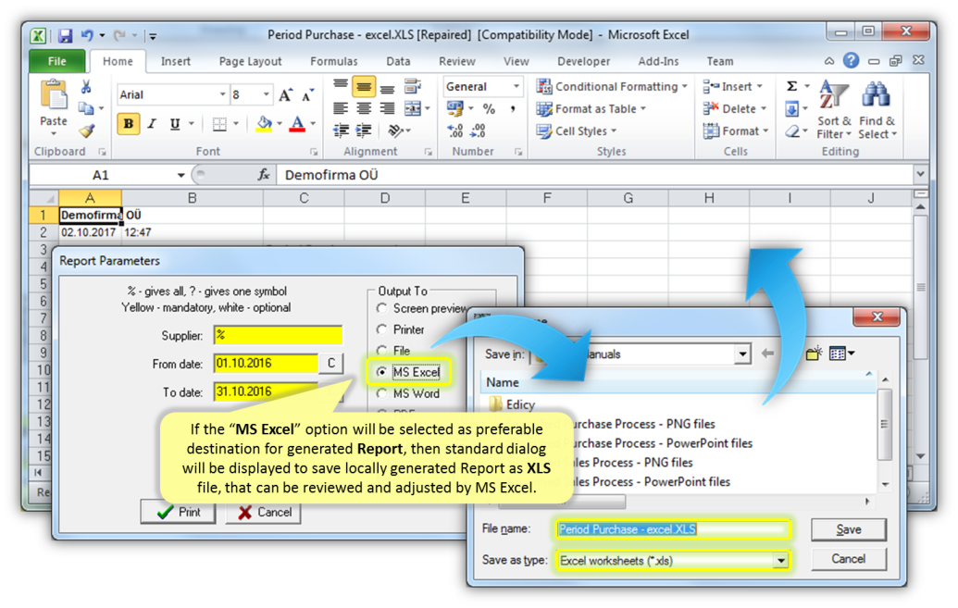958x608 pixels.
Task: Click the Wrap Text icon
Action: (x=413, y=86)
